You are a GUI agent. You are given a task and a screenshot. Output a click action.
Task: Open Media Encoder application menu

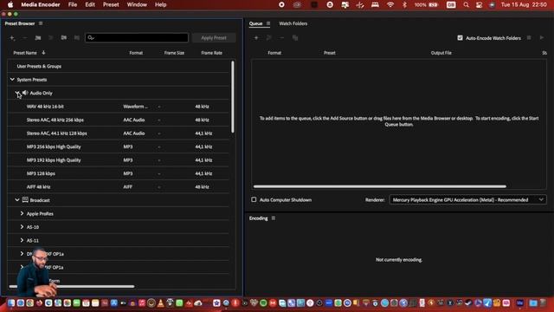[41, 4]
